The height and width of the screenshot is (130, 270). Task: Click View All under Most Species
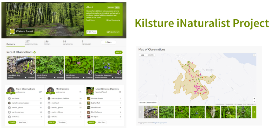pyautogui.click(x=52, y=122)
